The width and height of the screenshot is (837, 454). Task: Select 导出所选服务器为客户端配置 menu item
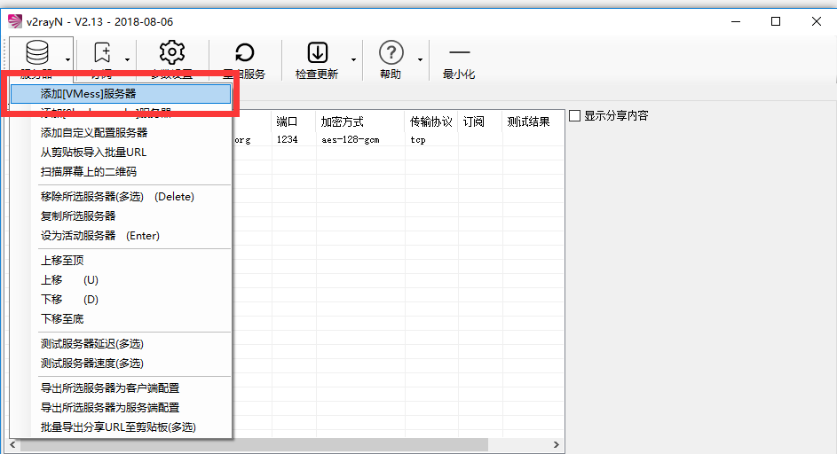(110, 388)
